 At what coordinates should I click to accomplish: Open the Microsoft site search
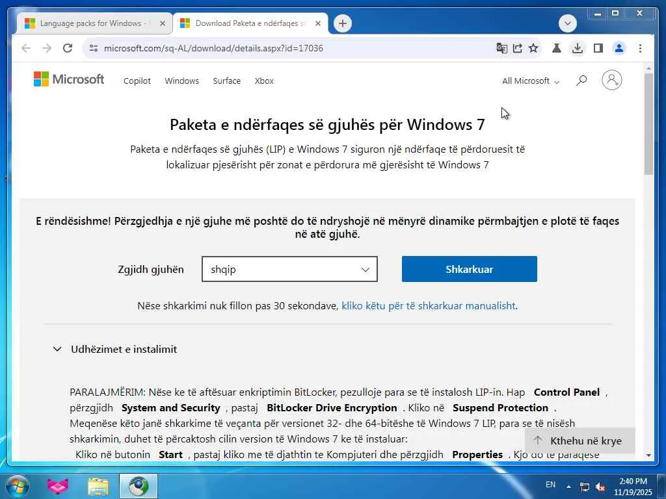[581, 80]
